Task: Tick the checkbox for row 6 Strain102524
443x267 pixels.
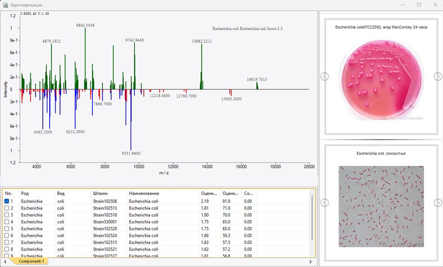Action: pyautogui.click(x=6, y=235)
